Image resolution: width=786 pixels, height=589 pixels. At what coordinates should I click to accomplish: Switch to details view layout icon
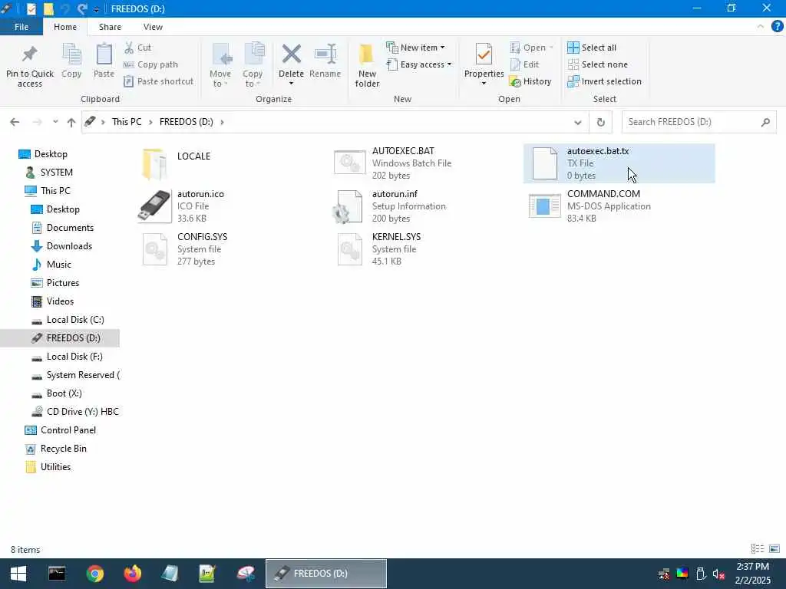758,549
